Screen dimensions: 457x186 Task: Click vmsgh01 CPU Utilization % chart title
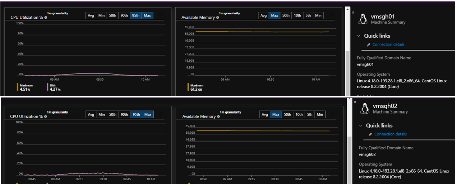[27, 17]
